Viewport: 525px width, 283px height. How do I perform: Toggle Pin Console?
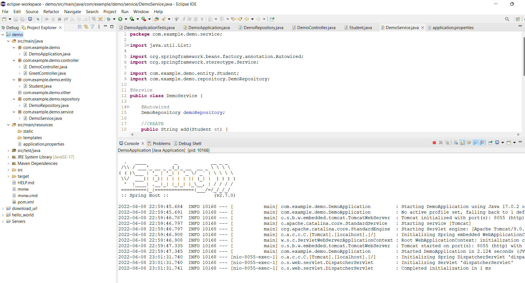pyautogui.click(x=491, y=143)
